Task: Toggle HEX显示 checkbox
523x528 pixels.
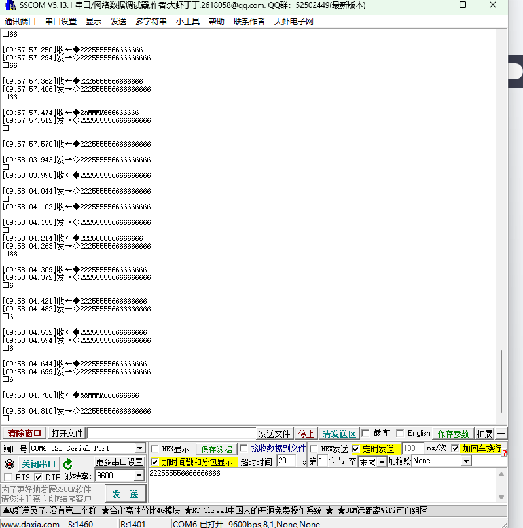Action: coord(154,449)
